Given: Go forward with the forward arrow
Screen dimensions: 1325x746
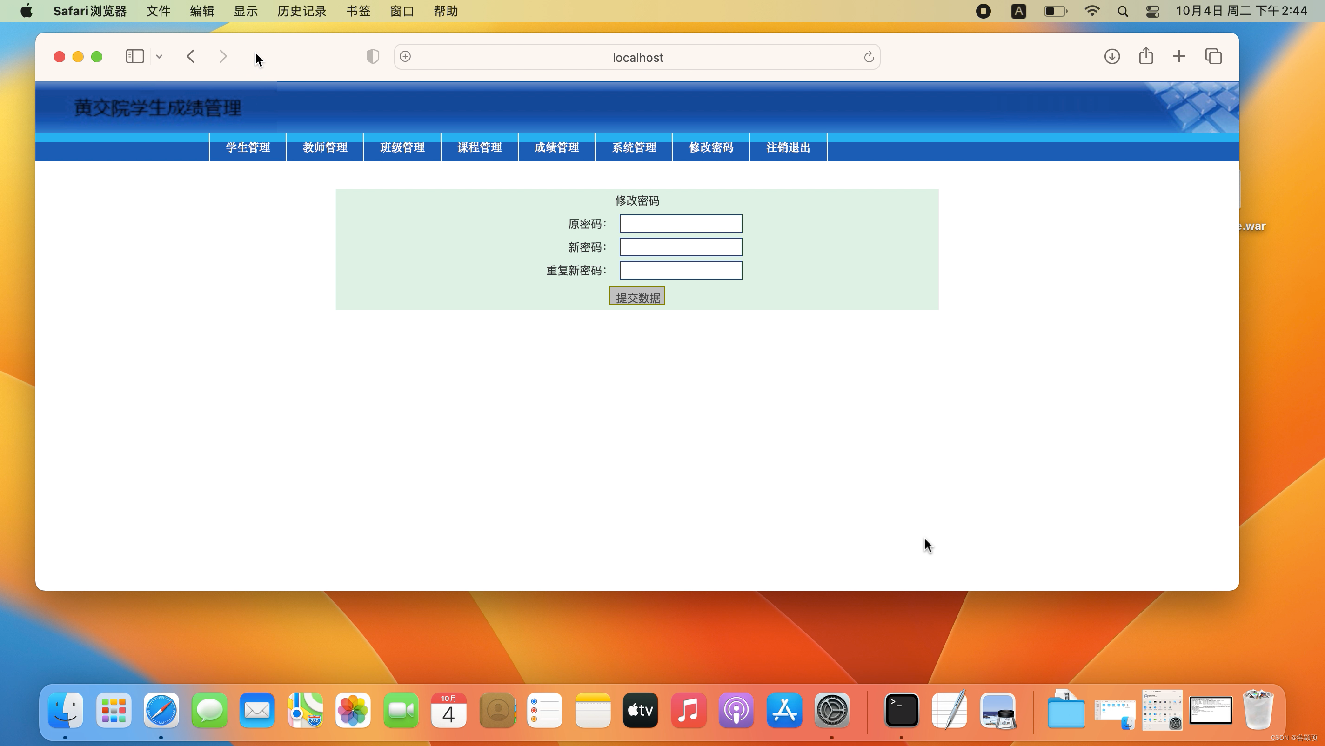Looking at the screenshot, I should click(223, 57).
